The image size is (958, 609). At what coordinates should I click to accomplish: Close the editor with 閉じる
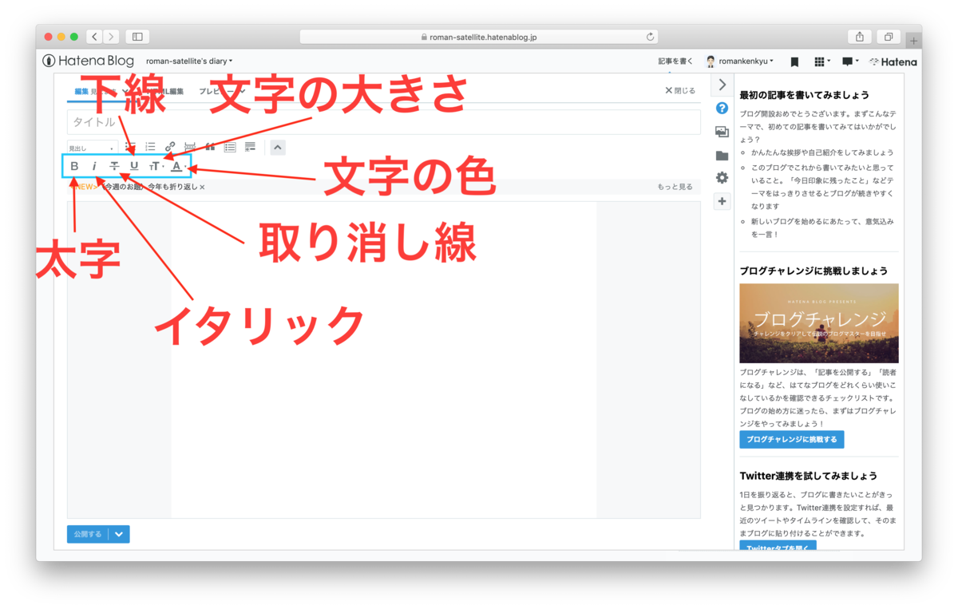680,91
